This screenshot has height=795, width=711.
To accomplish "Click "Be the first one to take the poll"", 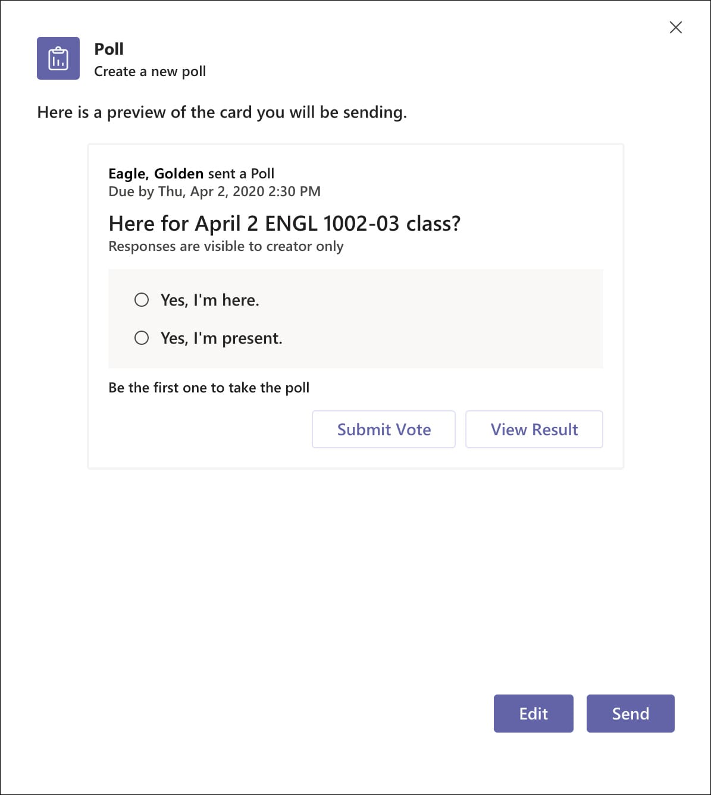I will point(208,387).
